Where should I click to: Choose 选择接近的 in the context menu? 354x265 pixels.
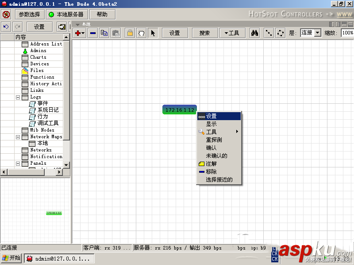(219, 180)
